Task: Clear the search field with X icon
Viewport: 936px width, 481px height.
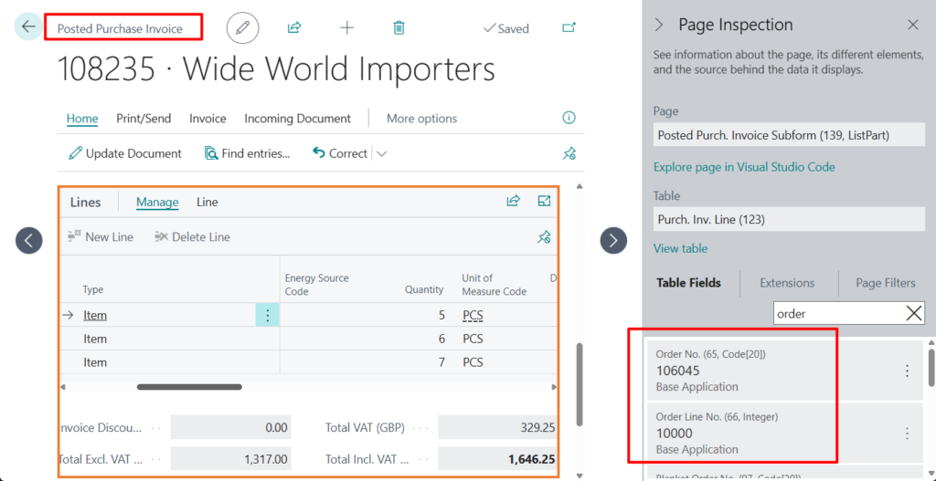Action: [x=913, y=314]
